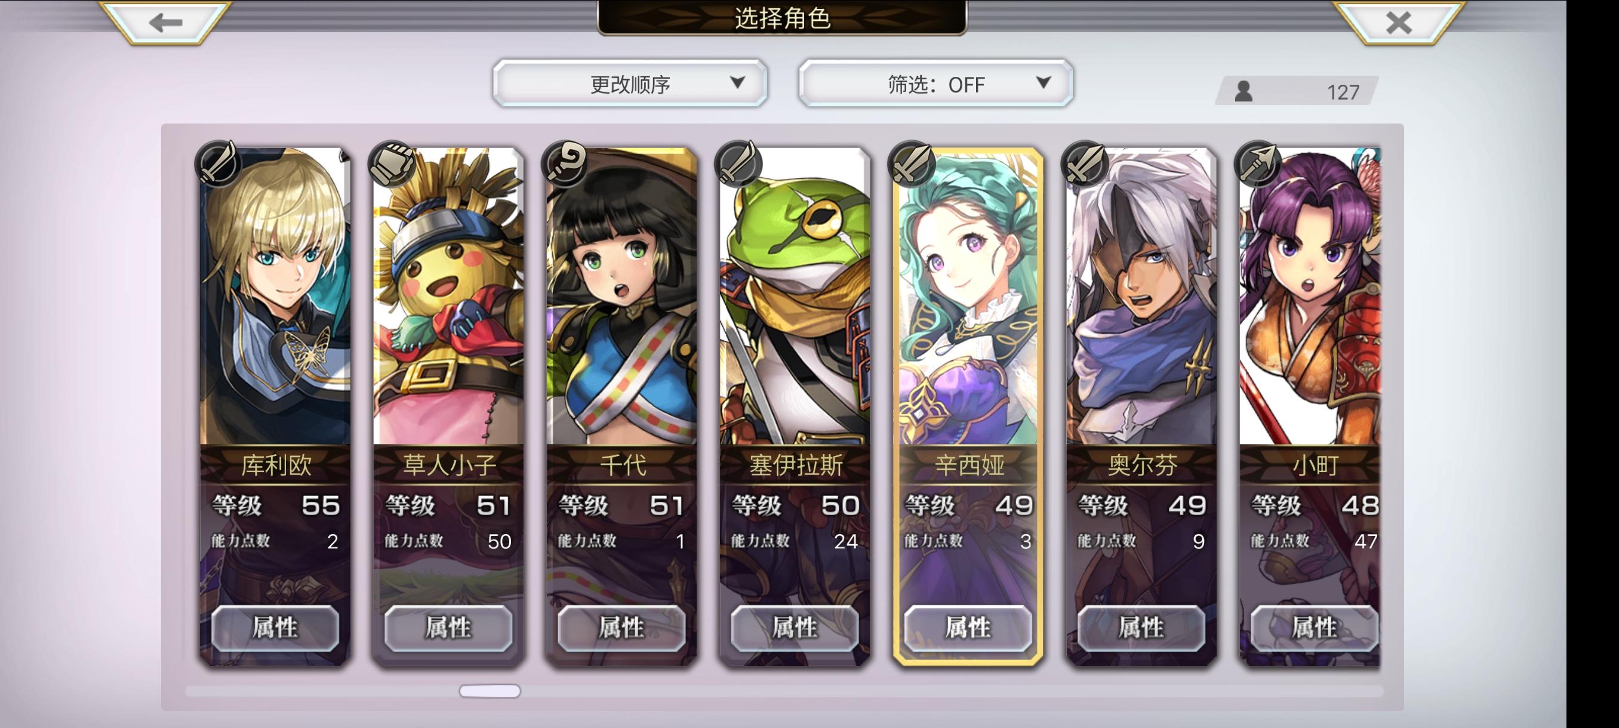This screenshot has height=728, width=1619.
Task: Click the character count person icon
Action: 1243,92
